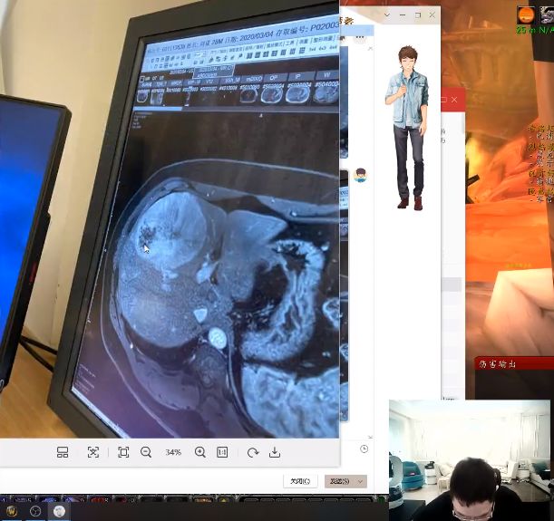The height and width of the screenshot is (521, 554).
Task: Click the webcam overlay in the corner
Action: point(470,460)
